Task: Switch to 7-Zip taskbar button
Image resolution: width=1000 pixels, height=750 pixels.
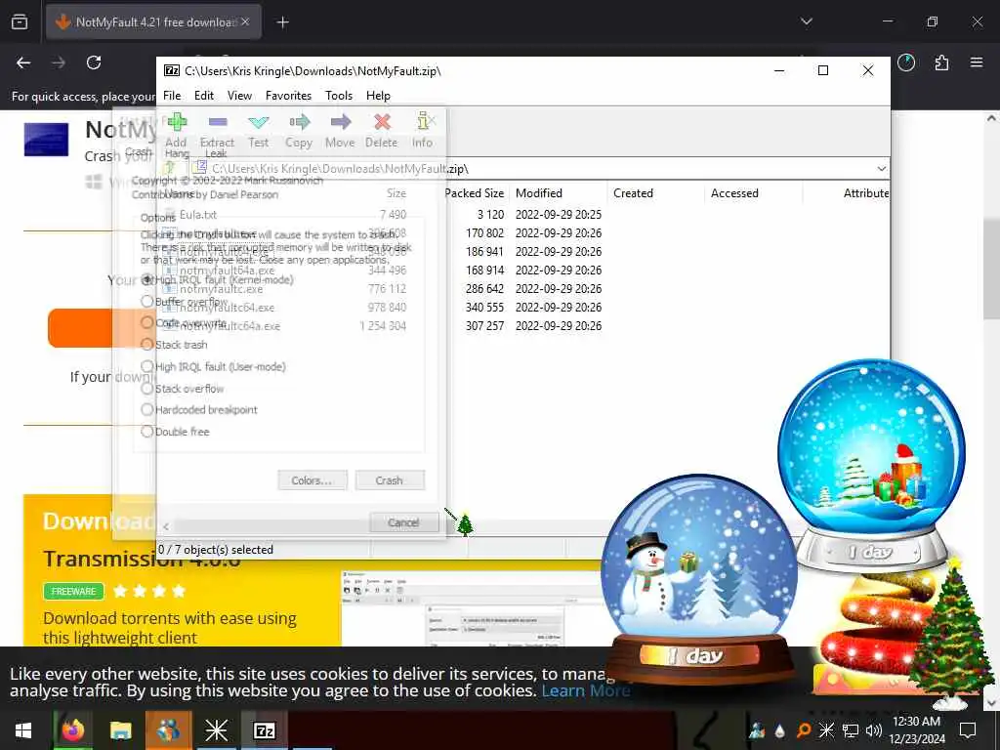Action: tap(264, 730)
